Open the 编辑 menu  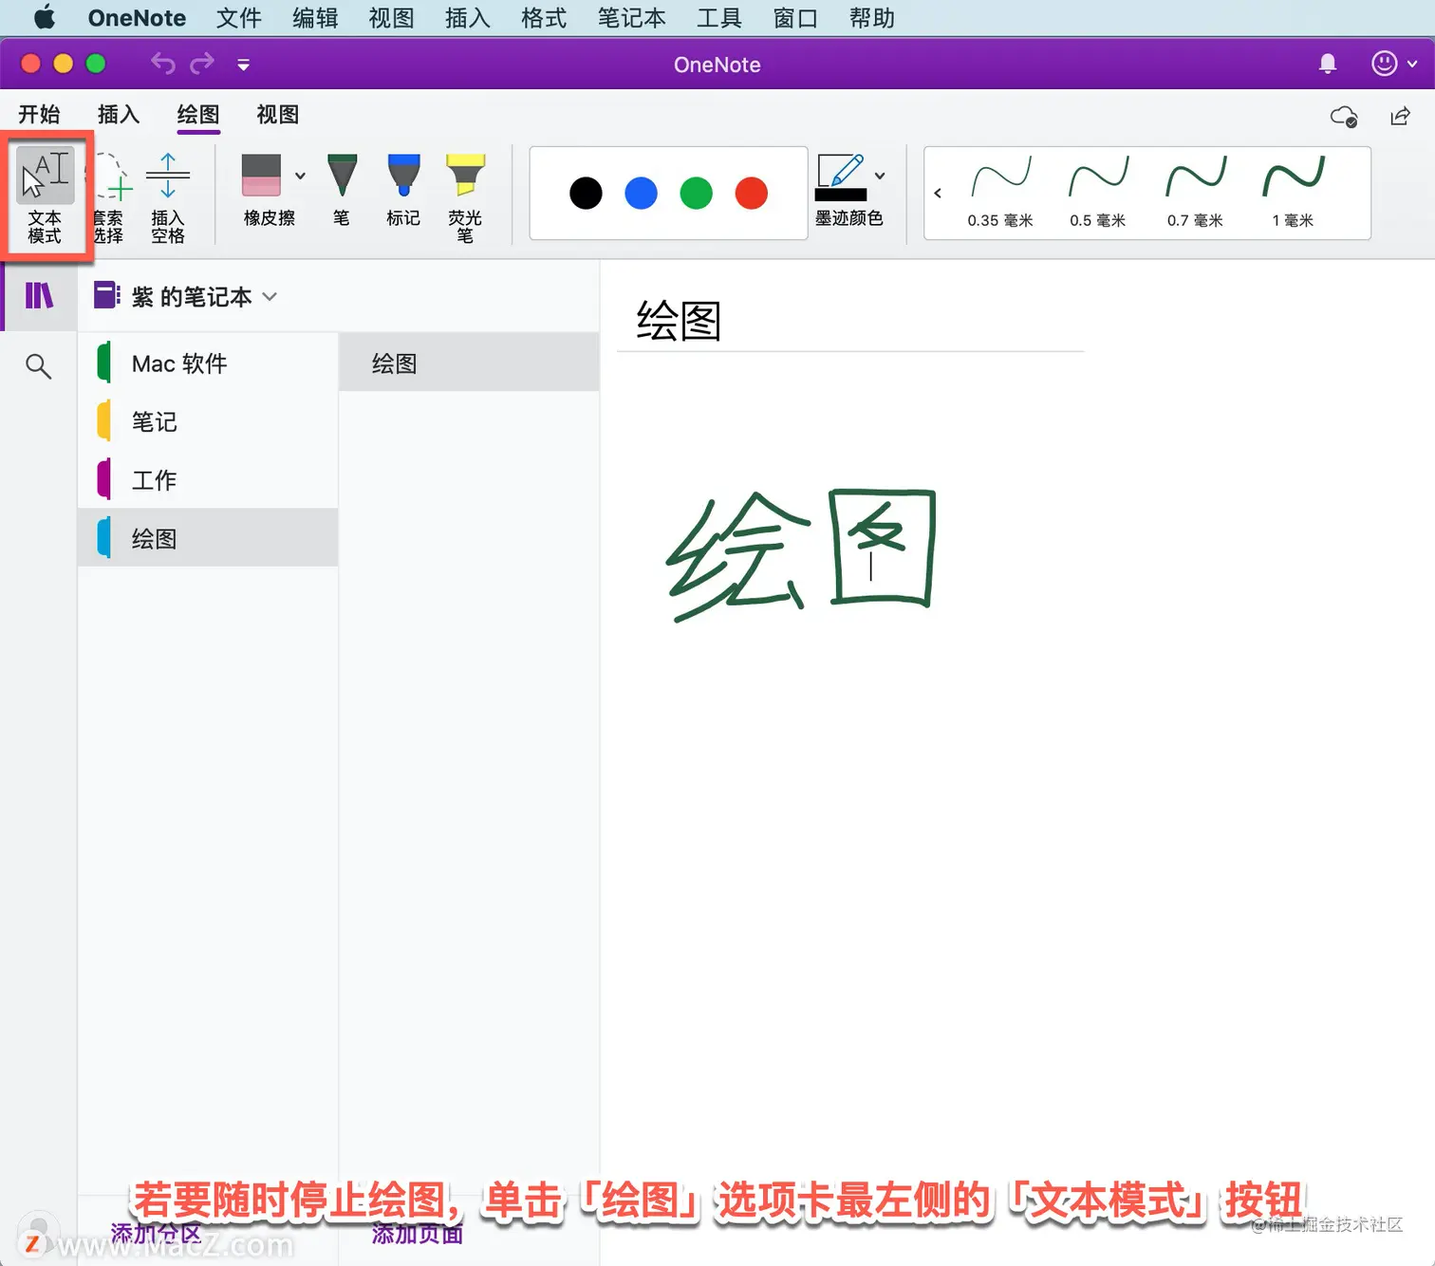[315, 18]
